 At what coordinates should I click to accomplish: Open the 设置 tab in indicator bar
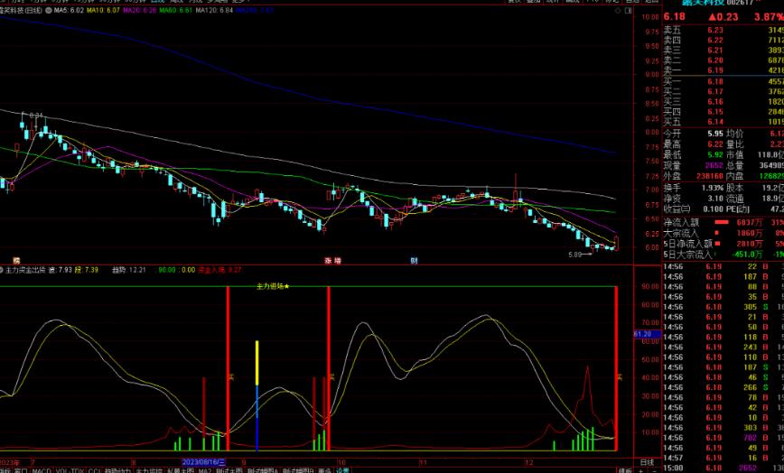(x=342, y=470)
